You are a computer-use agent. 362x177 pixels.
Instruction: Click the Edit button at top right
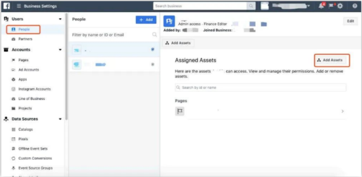coord(351,21)
